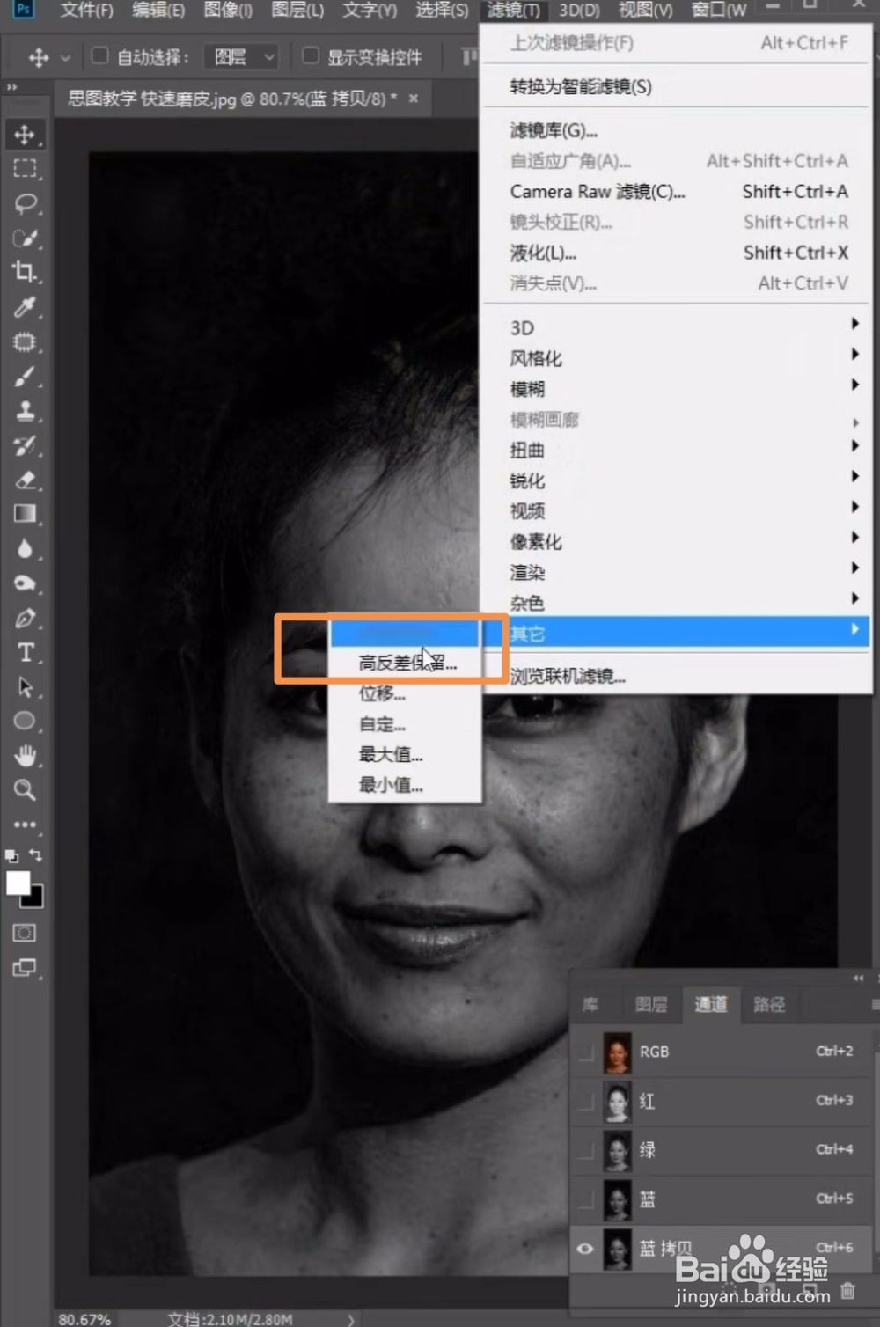Select the History Brush tool
Viewport: 880px width, 1327px height.
tap(25, 445)
